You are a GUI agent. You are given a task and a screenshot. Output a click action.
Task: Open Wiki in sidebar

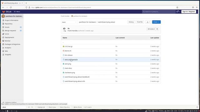(6, 51)
